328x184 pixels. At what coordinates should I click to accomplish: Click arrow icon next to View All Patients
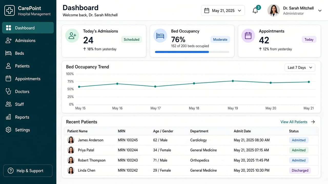[313, 122]
